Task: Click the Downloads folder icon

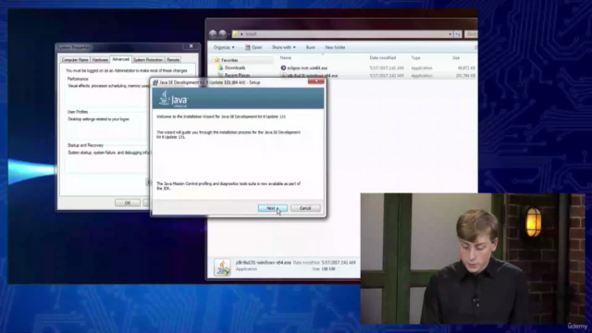Action: point(220,68)
